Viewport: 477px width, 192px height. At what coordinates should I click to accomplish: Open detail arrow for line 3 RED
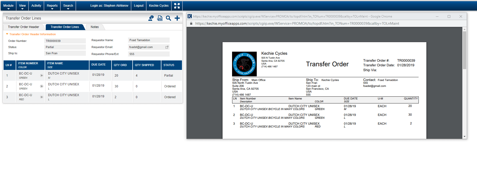pyautogui.click(x=42, y=97)
